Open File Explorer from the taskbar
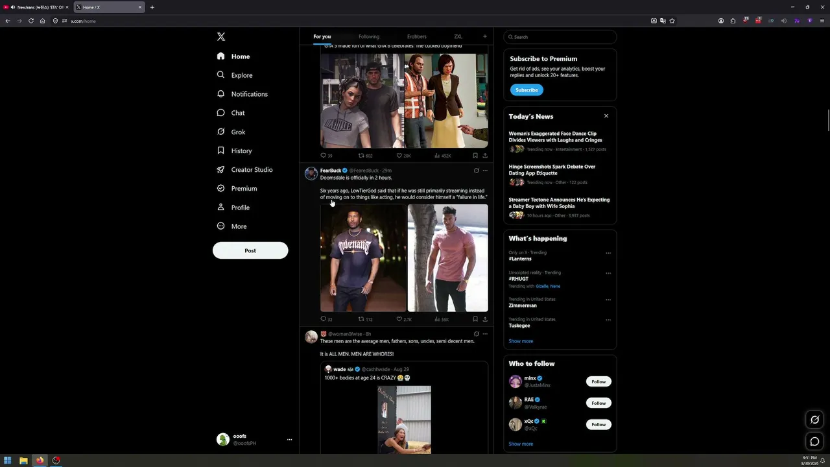This screenshot has width=830, height=467. click(23, 461)
